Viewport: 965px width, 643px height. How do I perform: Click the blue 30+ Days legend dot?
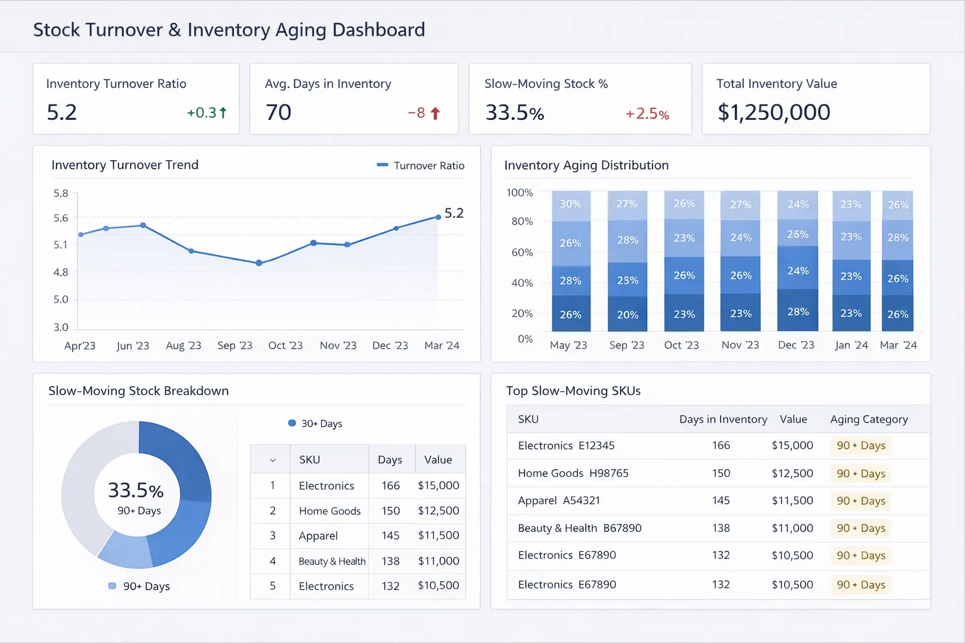291,423
